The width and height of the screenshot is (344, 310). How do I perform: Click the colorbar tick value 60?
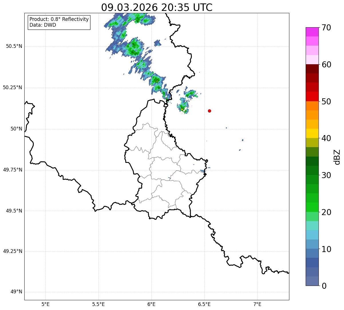click(326, 65)
